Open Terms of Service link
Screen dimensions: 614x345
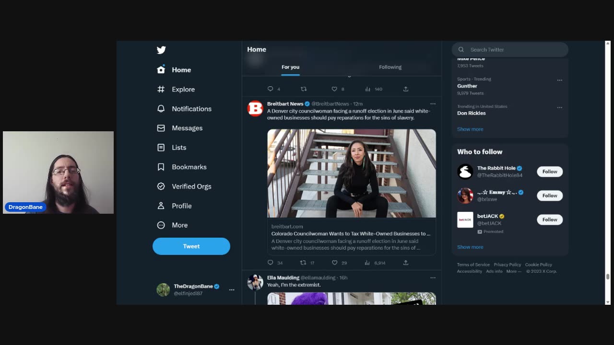473,264
